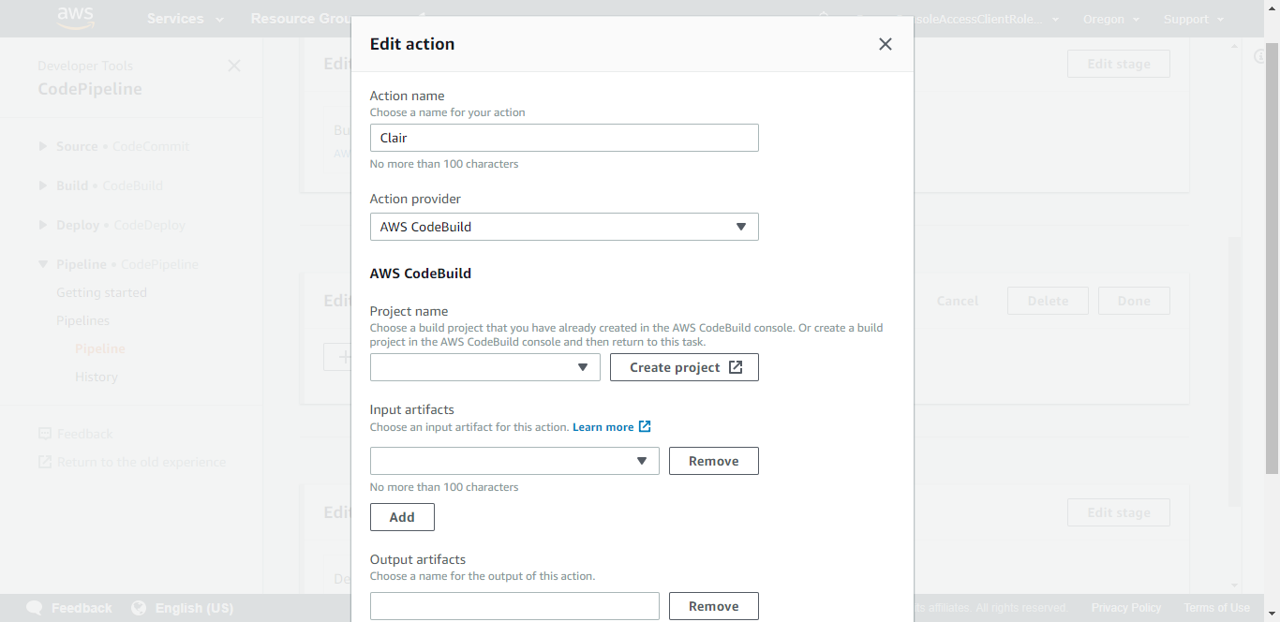Image resolution: width=1280 pixels, height=622 pixels.
Task: Open History in sidebar
Action: click(x=97, y=377)
